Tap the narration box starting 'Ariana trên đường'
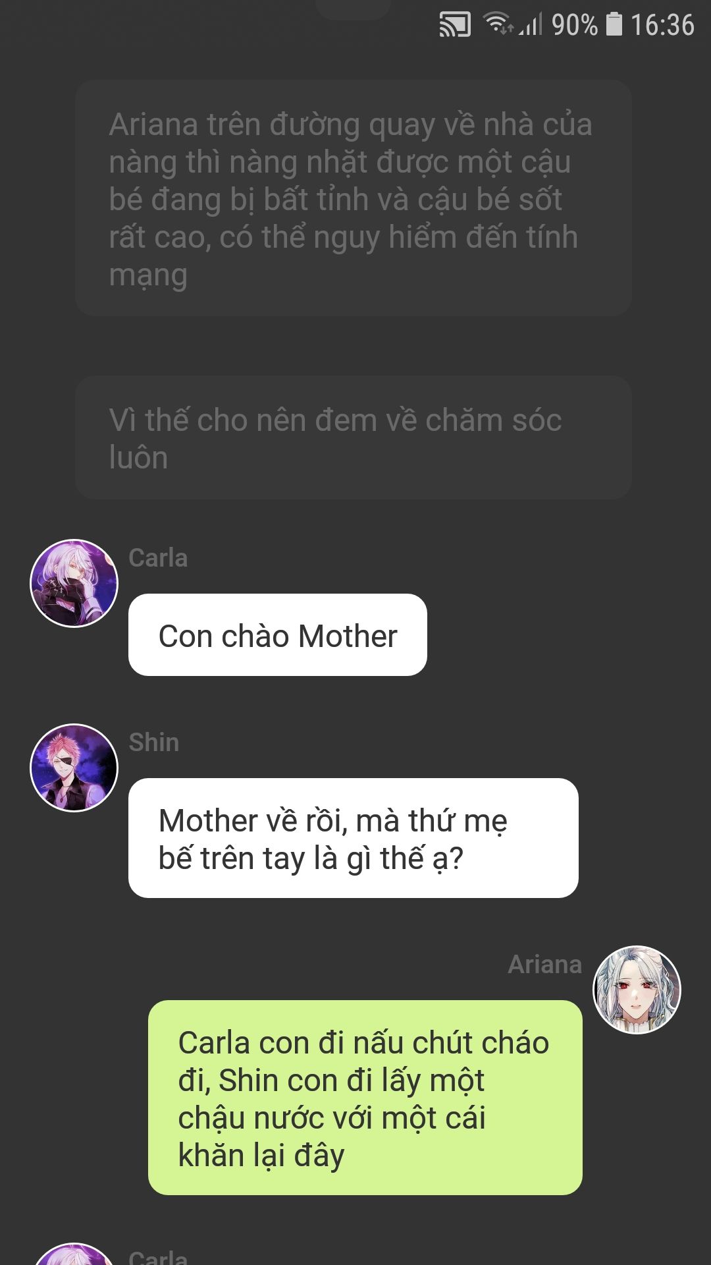 354,198
